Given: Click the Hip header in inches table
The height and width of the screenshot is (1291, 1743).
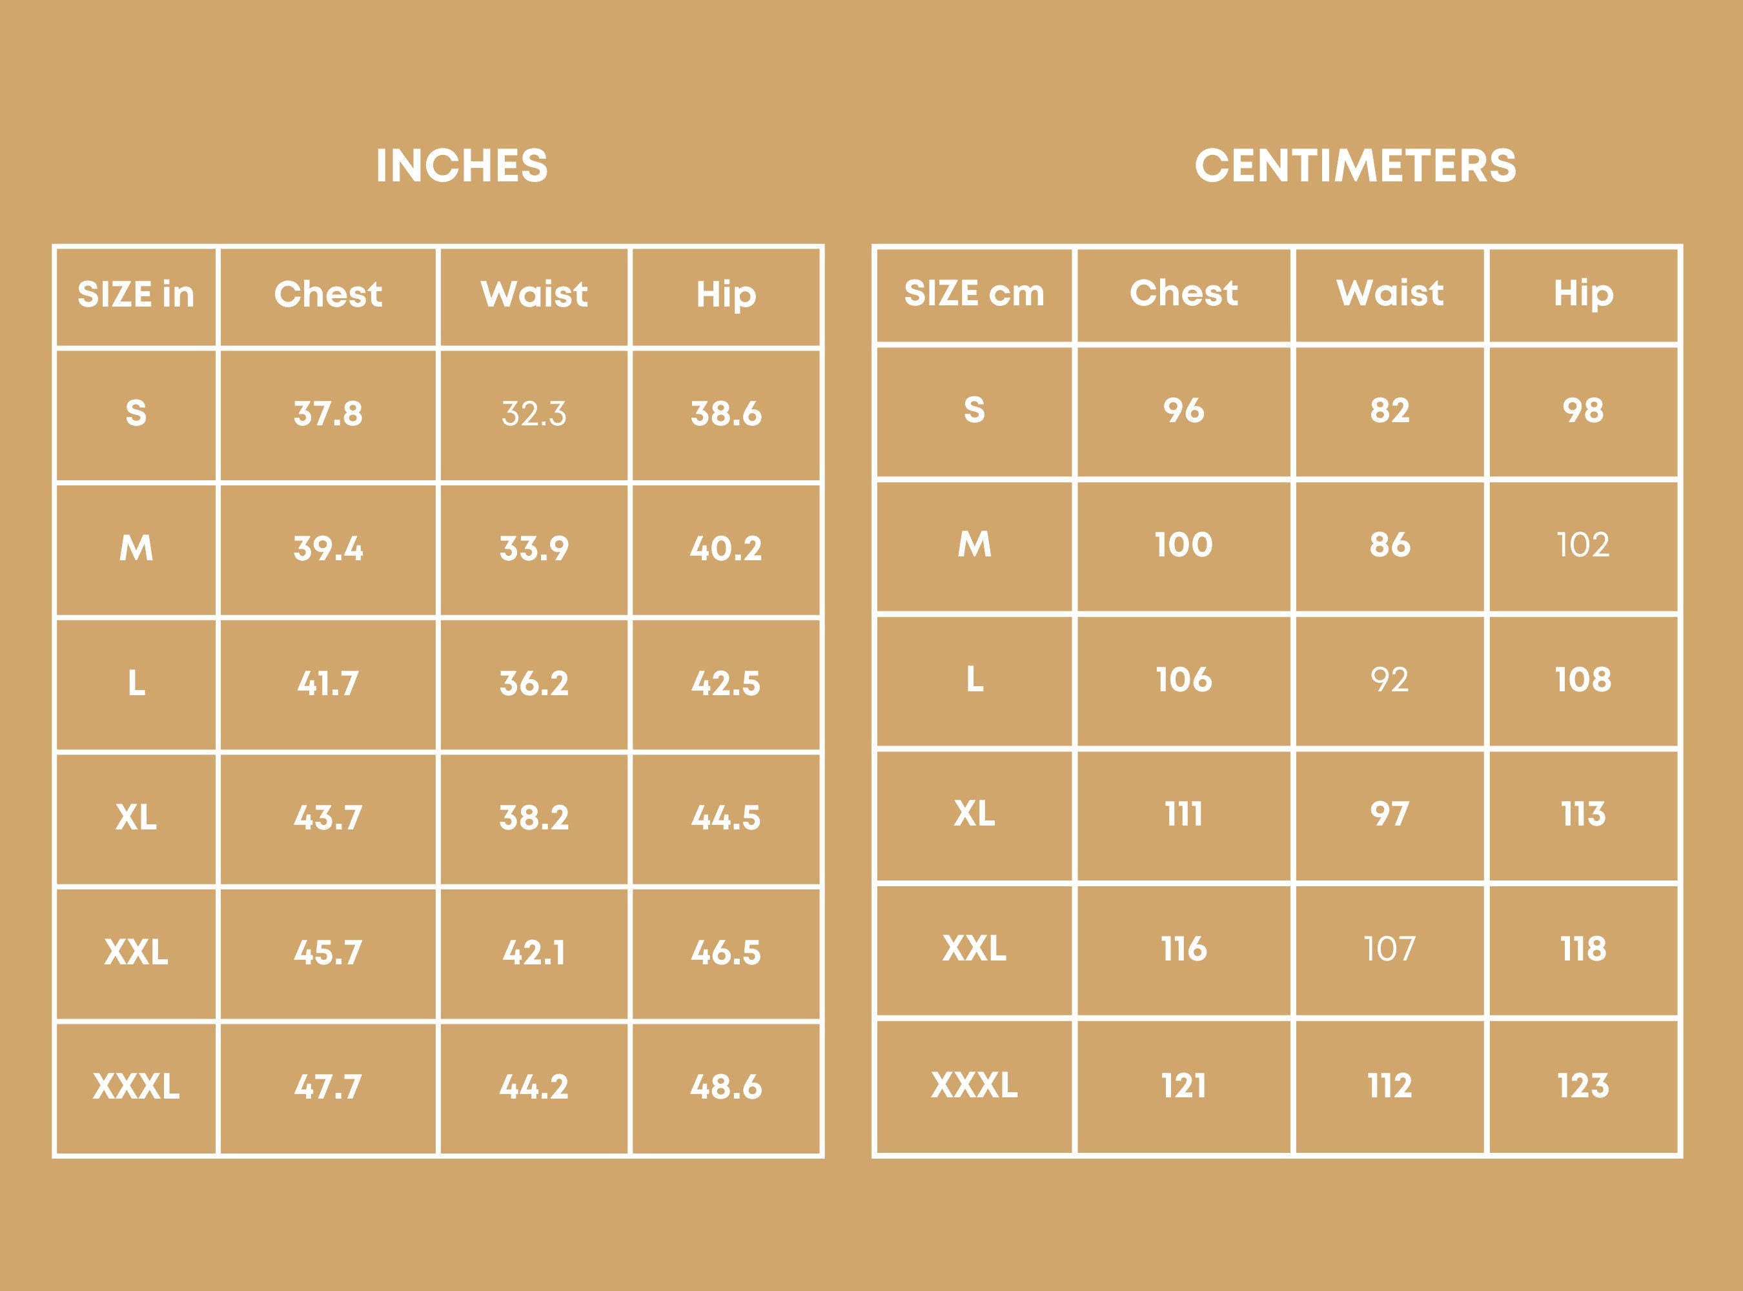Looking at the screenshot, I should pos(726,294).
